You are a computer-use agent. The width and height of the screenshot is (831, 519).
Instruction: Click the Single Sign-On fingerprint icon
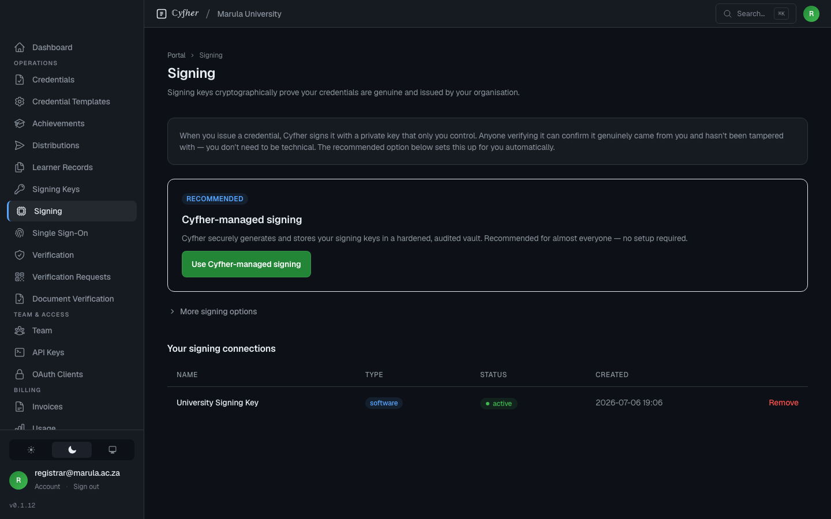20,233
